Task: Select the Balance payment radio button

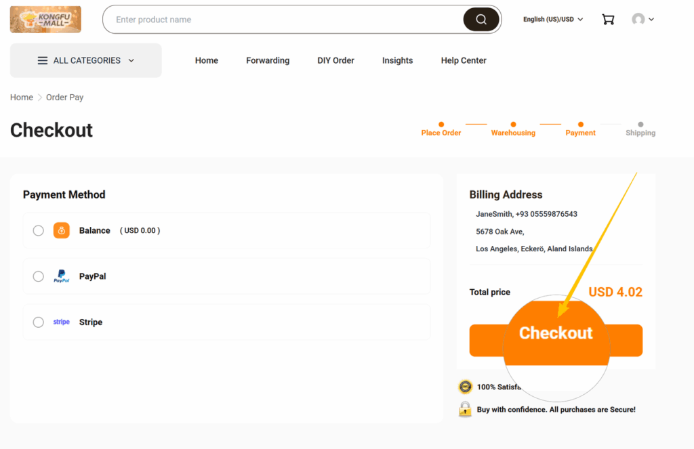Action: point(39,230)
